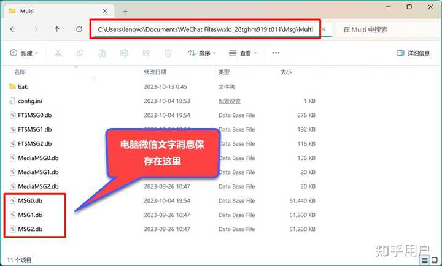Screen dimensions: 442x266
Task: Click the 2023-10-13 0:45 date cell
Action: point(165,86)
